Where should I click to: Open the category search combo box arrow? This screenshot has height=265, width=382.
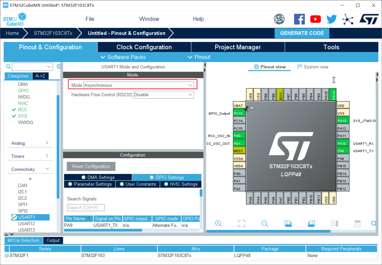pyautogui.click(x=49, y=66)
